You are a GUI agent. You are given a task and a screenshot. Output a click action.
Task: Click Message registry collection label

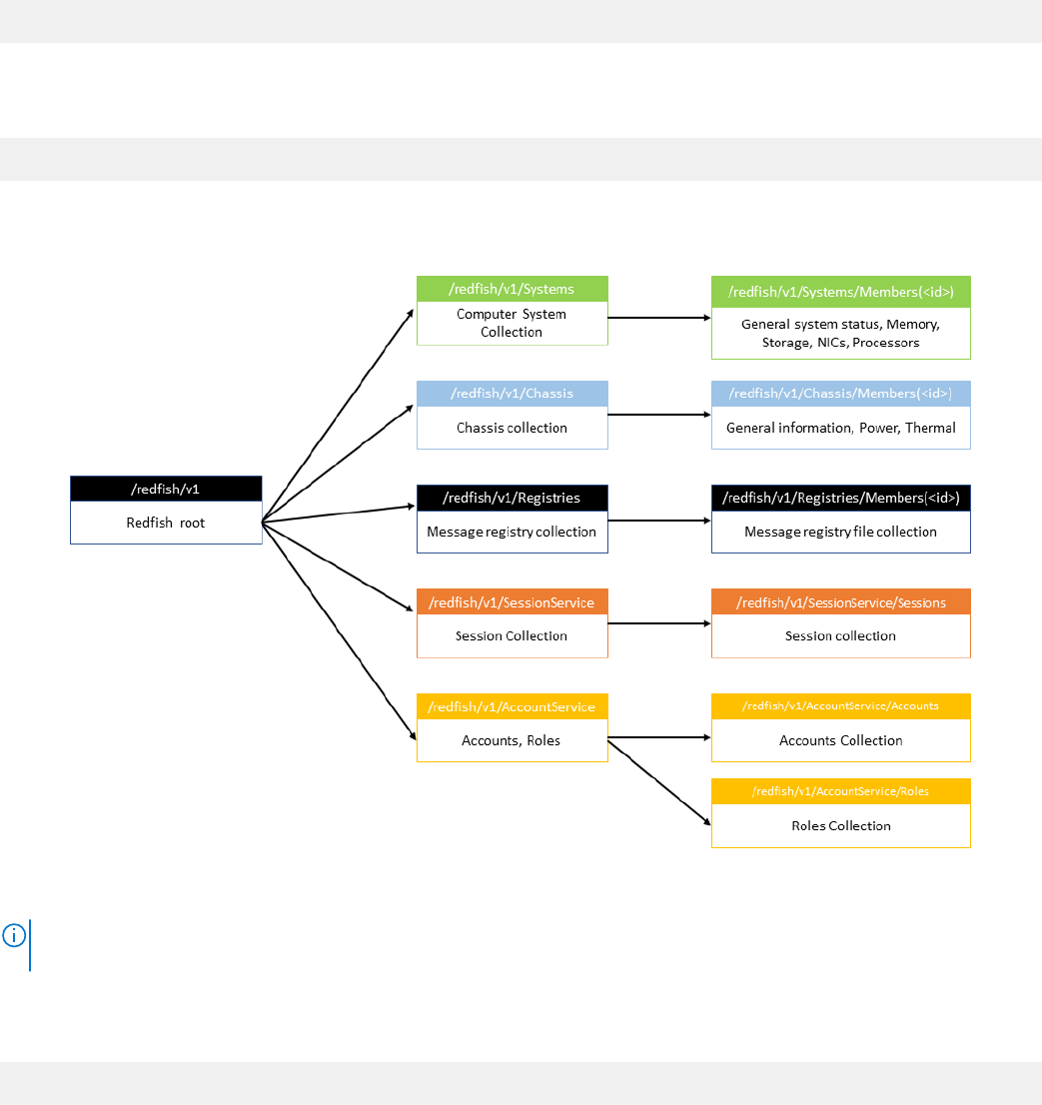tap(512, 533)
